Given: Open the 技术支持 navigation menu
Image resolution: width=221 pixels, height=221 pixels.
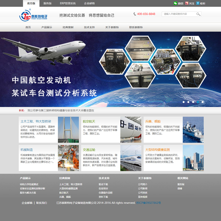Looking at the screenshot, I should (x=89, y=27).
